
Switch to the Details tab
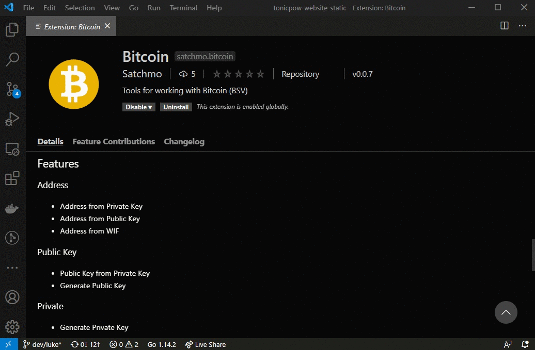pos(50,141)
